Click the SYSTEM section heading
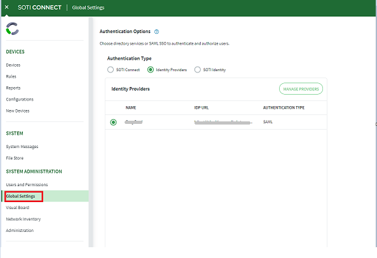 point(15,133)
